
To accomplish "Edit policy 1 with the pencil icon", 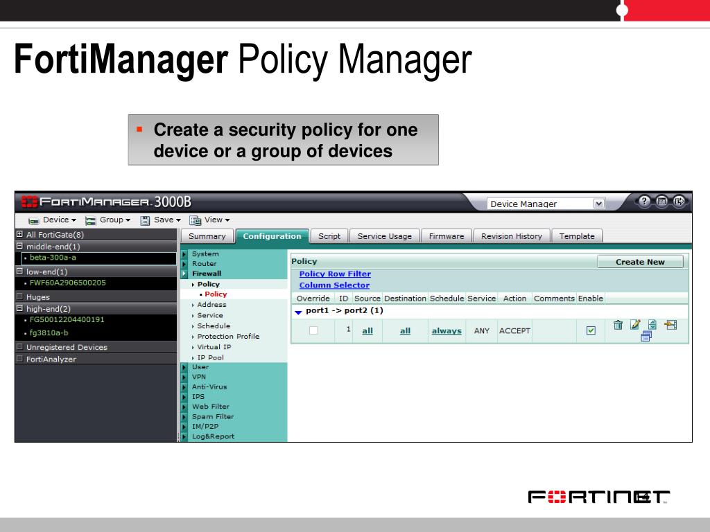I will pos(635,324).
